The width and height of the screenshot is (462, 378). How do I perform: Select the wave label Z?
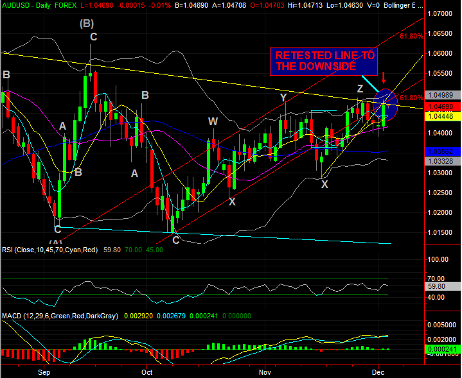point(360,89)
